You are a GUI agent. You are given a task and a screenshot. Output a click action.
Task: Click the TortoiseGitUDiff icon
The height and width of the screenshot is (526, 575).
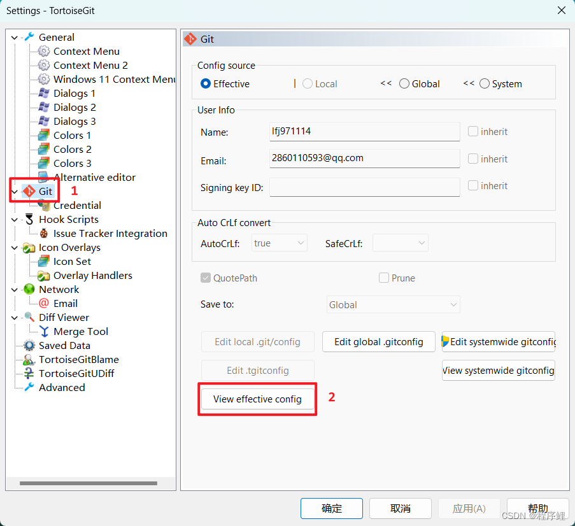click(x=29, y=373)
